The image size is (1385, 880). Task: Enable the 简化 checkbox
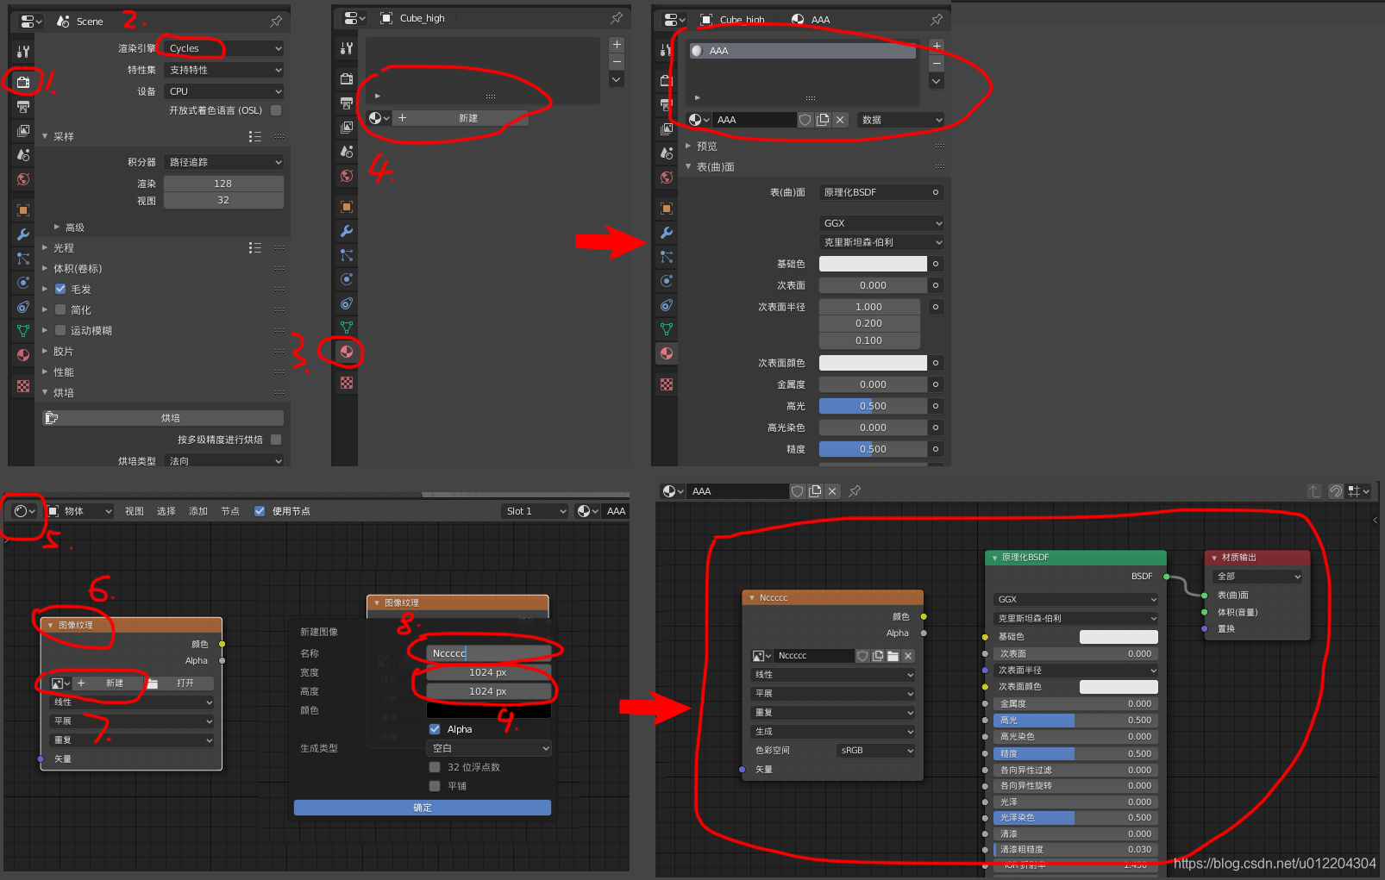60,310
